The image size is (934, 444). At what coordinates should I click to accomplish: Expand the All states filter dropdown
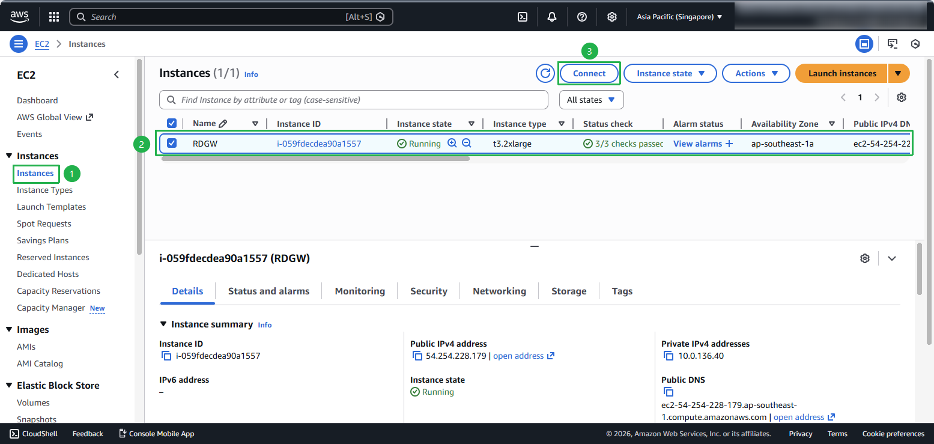[591, 100]
